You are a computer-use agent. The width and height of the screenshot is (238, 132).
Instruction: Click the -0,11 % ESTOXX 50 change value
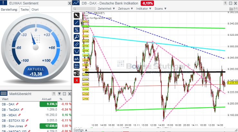(x=66, y=120)
